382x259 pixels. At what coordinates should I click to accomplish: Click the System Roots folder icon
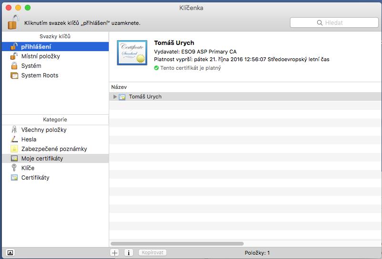(14, 76)
